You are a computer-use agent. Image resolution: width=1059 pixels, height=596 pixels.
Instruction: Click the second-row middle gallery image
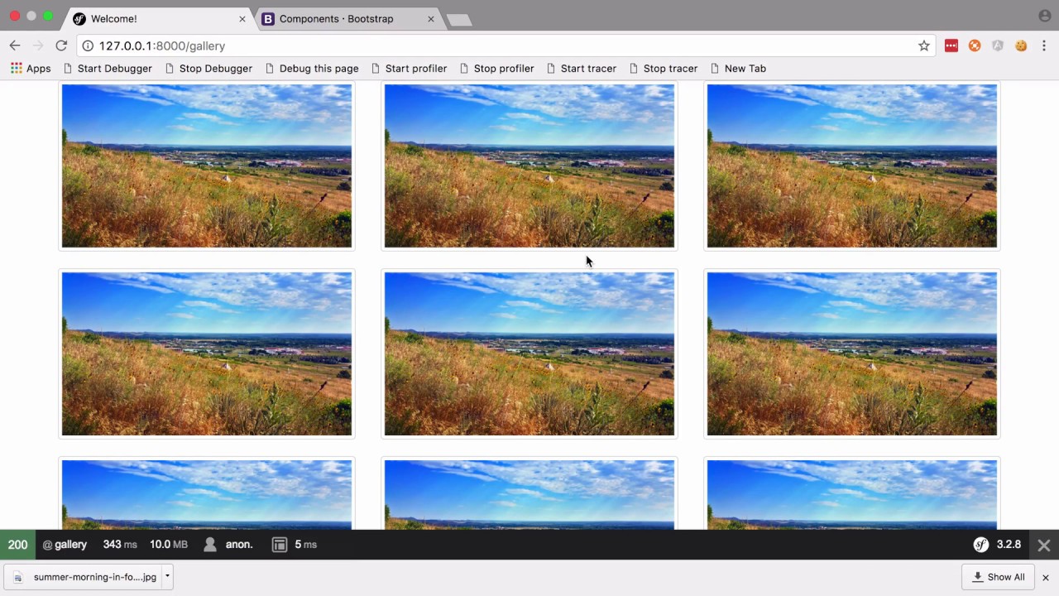click(x=529, y=353)
